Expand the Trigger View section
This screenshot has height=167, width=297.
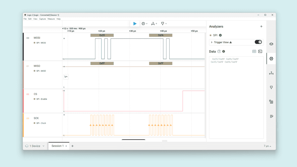212,42
